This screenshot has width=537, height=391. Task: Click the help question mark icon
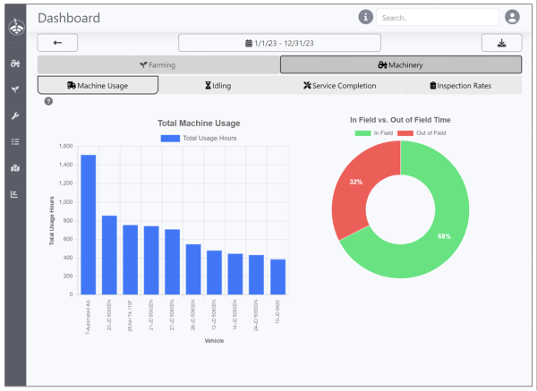click(48, 101)
